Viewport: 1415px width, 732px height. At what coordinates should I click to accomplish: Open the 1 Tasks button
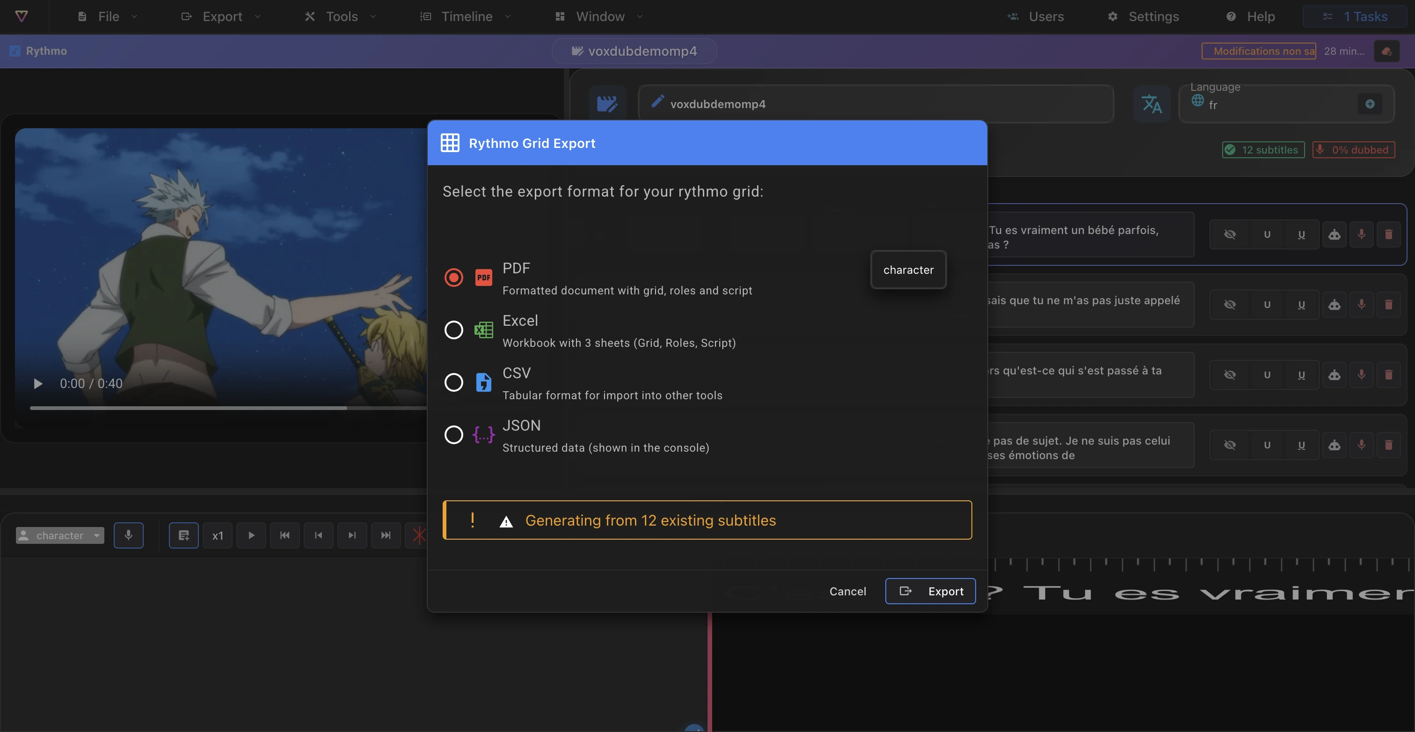coord(1355,16)
